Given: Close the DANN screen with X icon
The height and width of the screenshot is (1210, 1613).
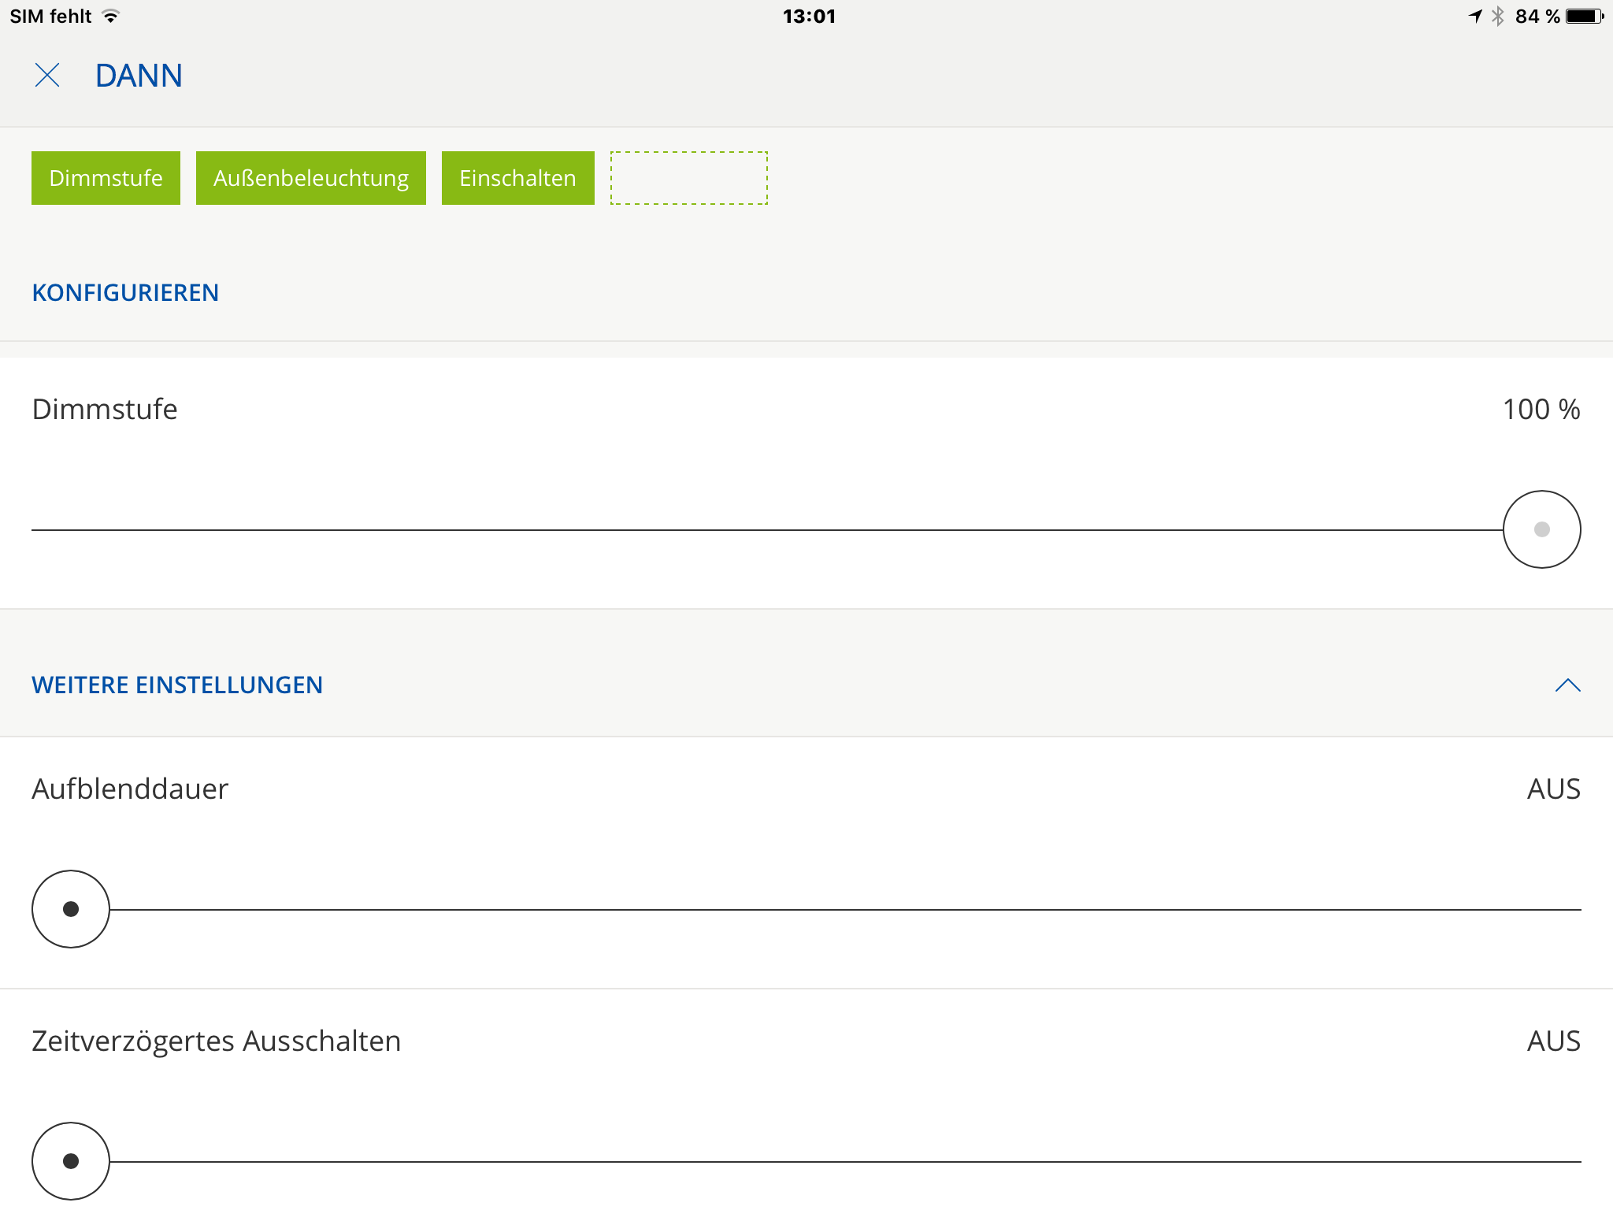Looking at the screenshot, I should (47, 76).
